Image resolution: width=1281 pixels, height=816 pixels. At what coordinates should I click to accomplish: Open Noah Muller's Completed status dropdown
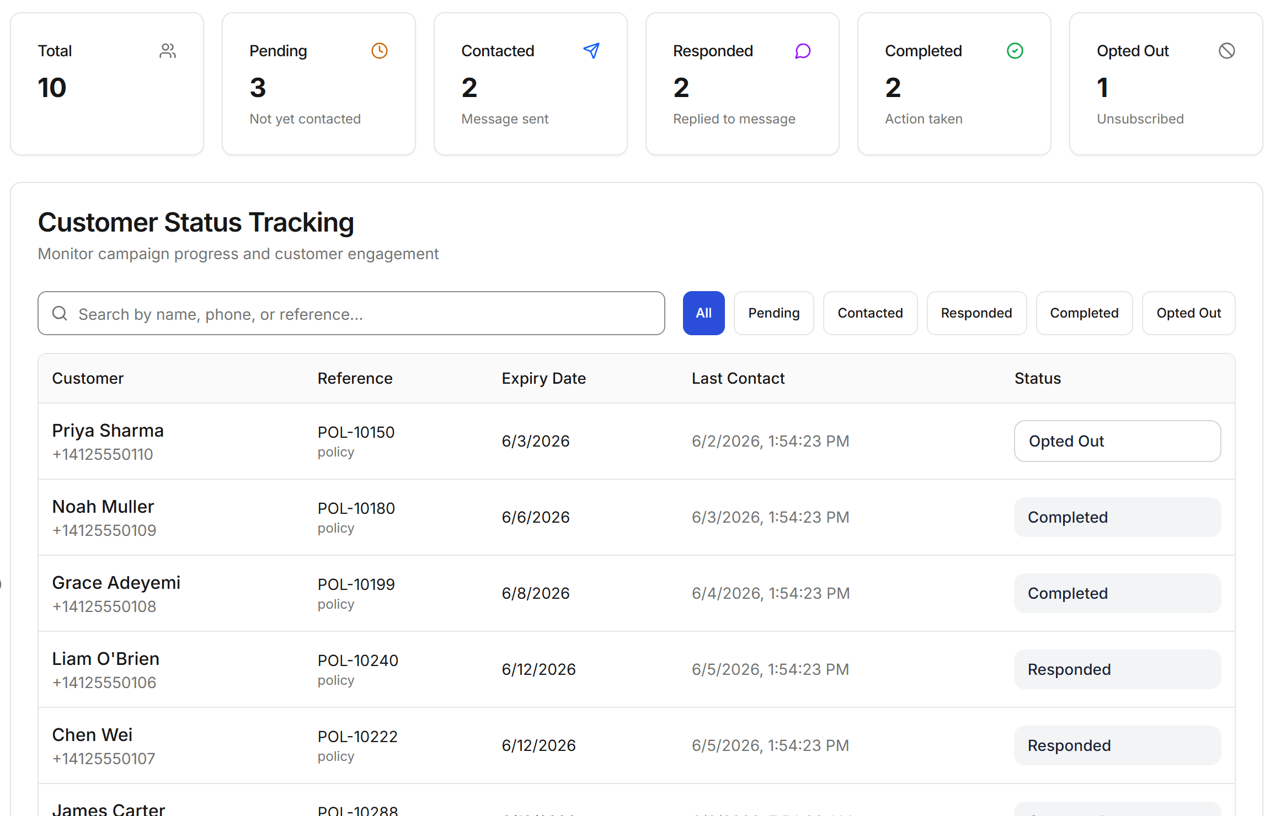pos(1118,517)
